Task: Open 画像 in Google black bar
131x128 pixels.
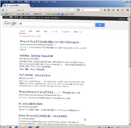Action: tap(16, 17)
